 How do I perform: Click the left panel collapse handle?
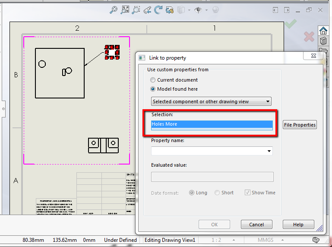pos(3,109)
